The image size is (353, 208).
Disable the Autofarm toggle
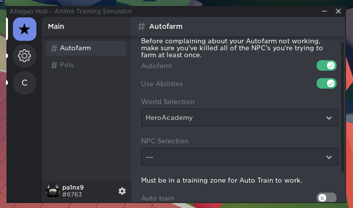tap(327, 66)
